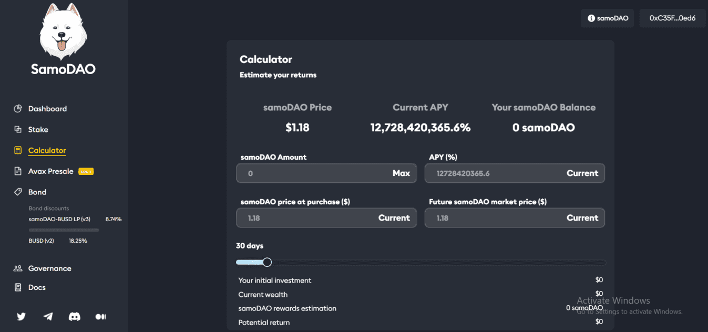Viewport: 708px width, 332px height.
Task: Click the samoDAO rewards estimation label
Action: 287,308
